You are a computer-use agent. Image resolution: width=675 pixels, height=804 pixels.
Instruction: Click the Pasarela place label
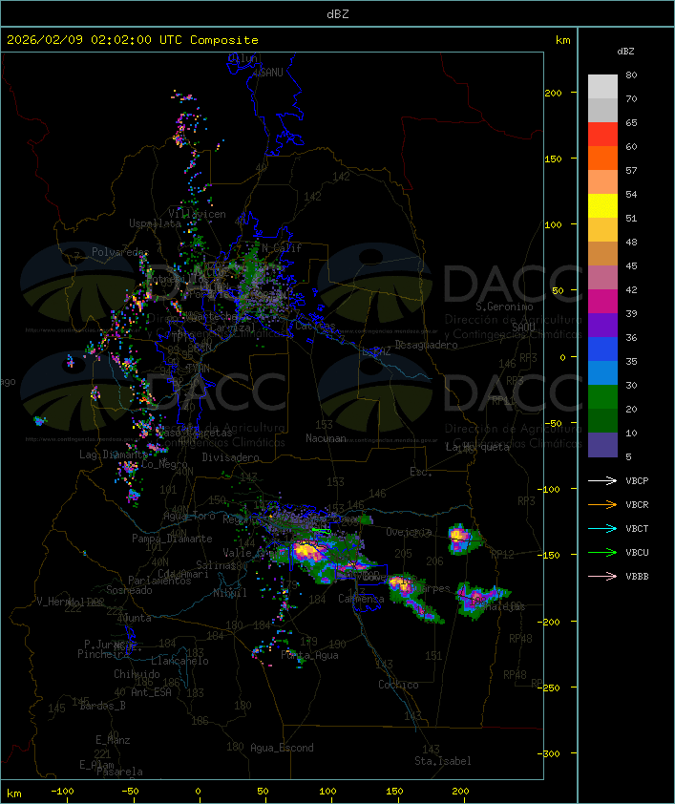tap(119, 772)
